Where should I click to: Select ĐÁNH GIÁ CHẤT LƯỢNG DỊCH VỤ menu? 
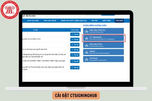click(x=74, y=21)
